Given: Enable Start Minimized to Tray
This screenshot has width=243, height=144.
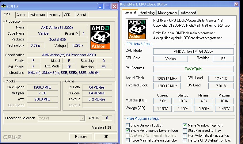Looking at the screenshot, I should pos(185,130).
